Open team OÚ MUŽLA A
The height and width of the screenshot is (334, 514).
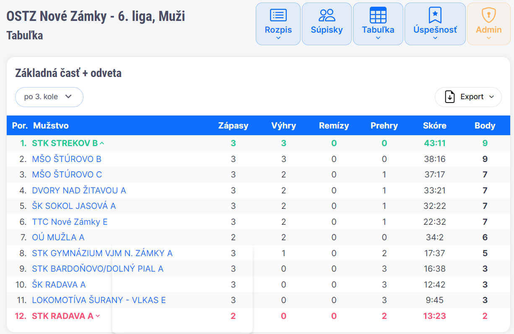(58, 237)
